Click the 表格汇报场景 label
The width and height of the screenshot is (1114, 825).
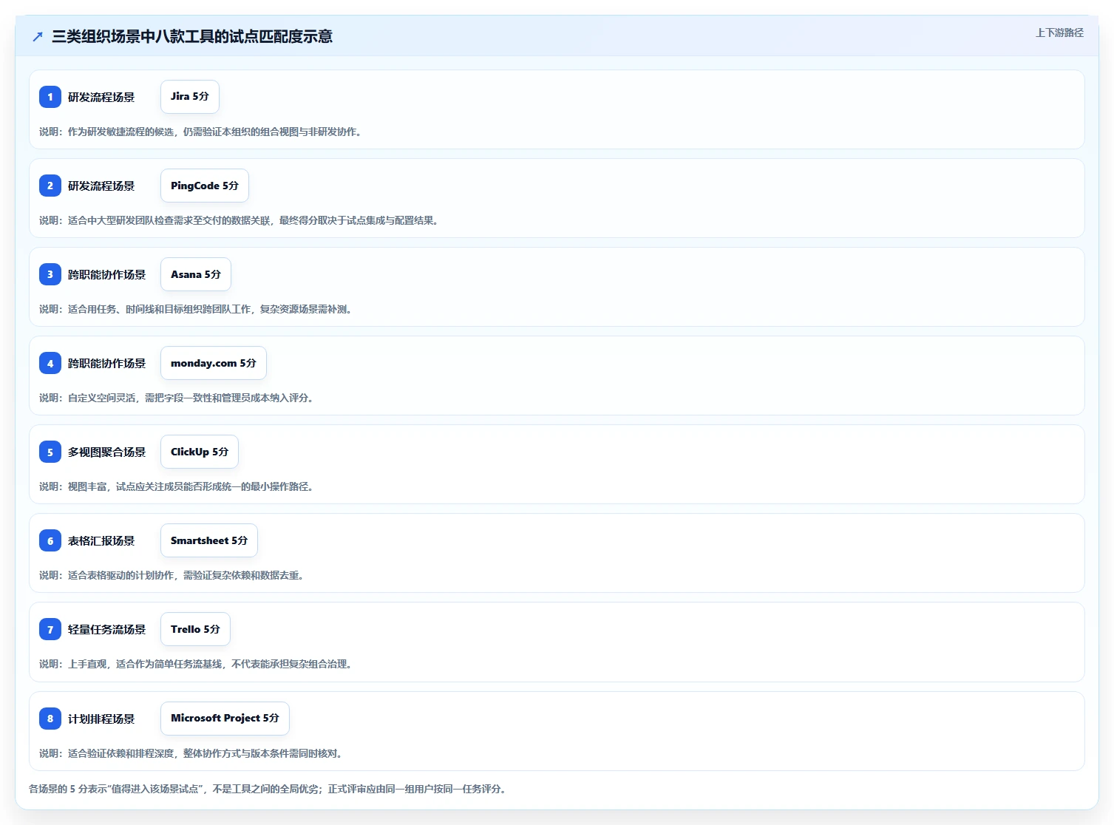pos(101,540)
